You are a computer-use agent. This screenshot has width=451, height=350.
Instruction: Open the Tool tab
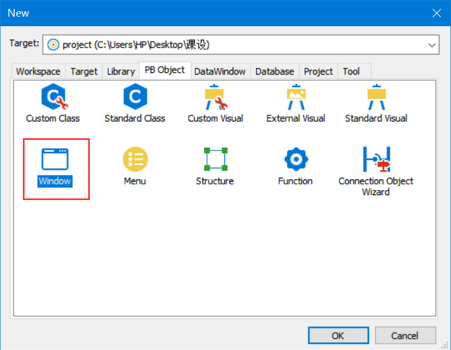351,71
